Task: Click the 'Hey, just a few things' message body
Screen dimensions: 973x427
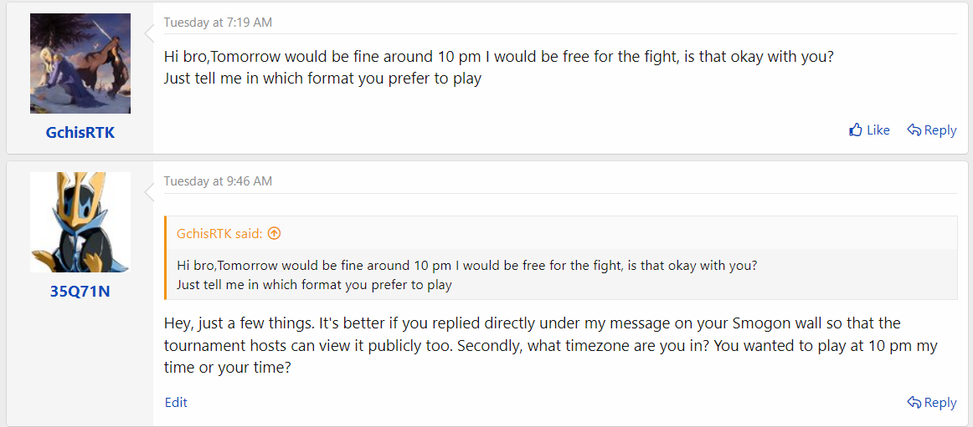Action: point(551,345)
